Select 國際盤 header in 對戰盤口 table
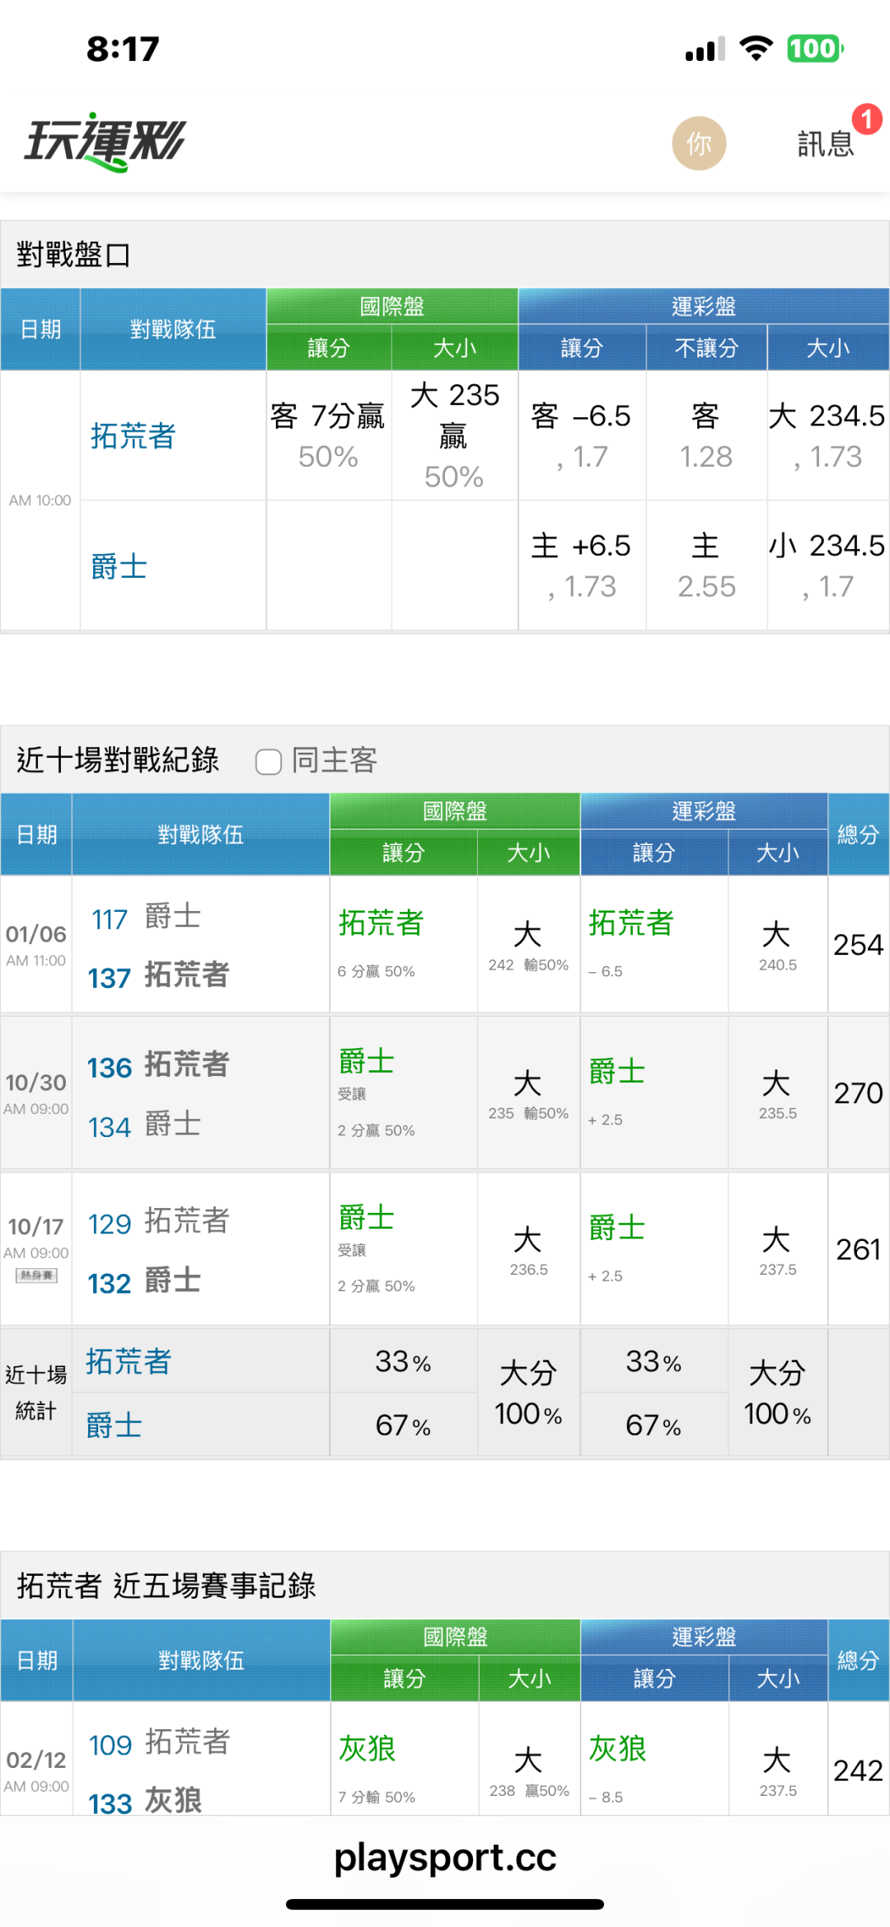The width and height of the screenshot is (890, 1927). 391,306
